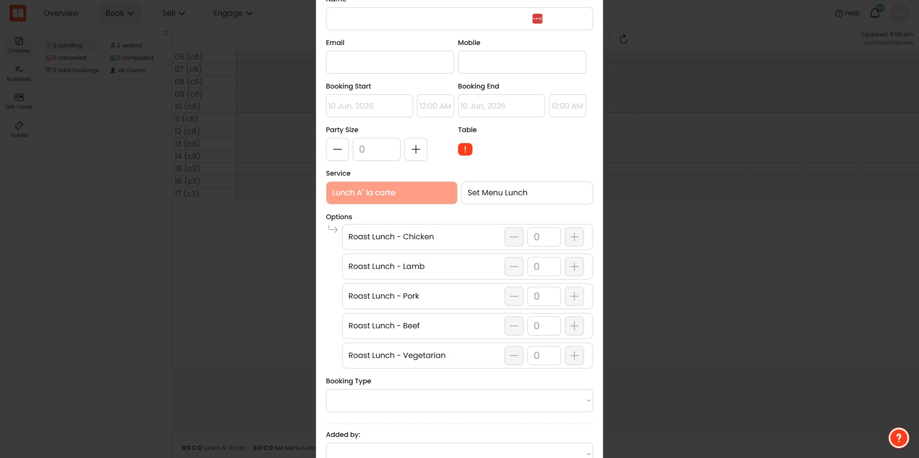Image resolution: width=919 pixels, height=458 pixels.
Task: Click the red password-manager icon in Name field
Action: coord(538,19)
